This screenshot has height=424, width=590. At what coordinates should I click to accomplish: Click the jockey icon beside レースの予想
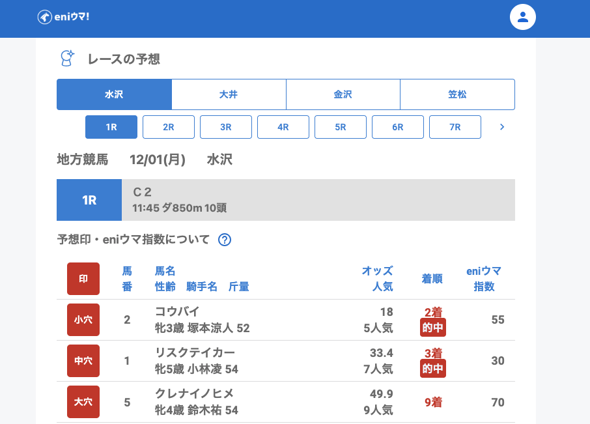pos(67,59)
